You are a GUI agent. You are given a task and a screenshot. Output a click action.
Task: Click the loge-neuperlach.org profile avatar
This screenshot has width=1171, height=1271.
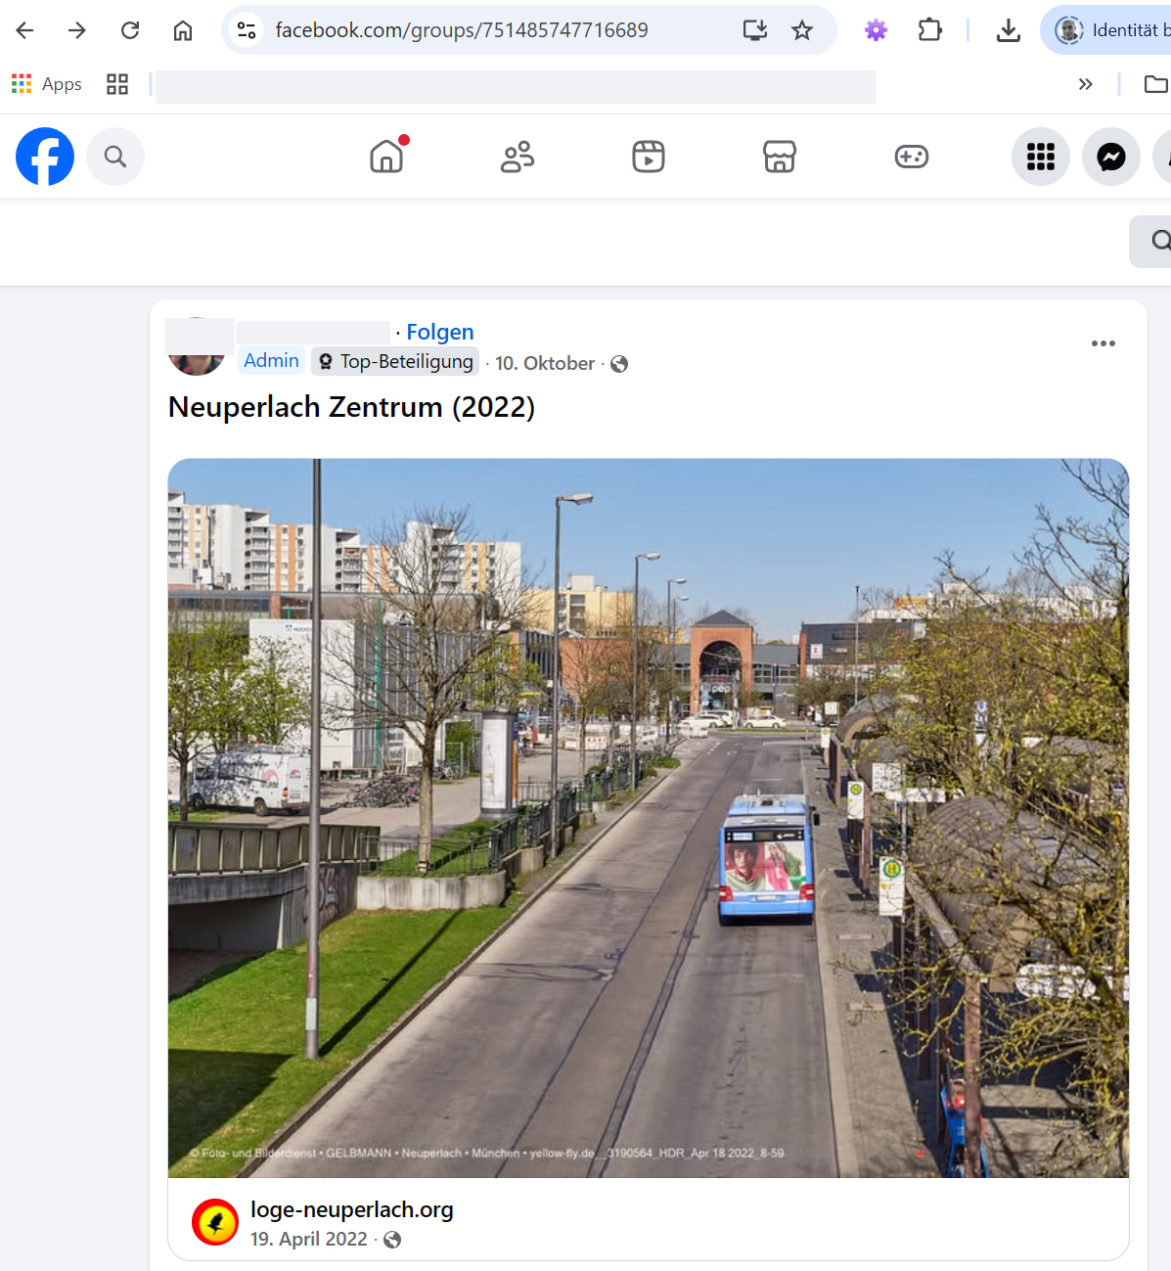point(215,1222)
